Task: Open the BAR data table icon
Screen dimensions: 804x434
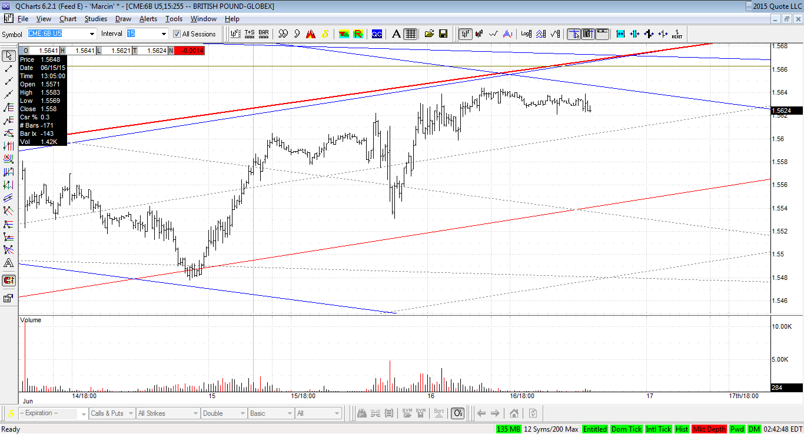Action: coord(264,34)
